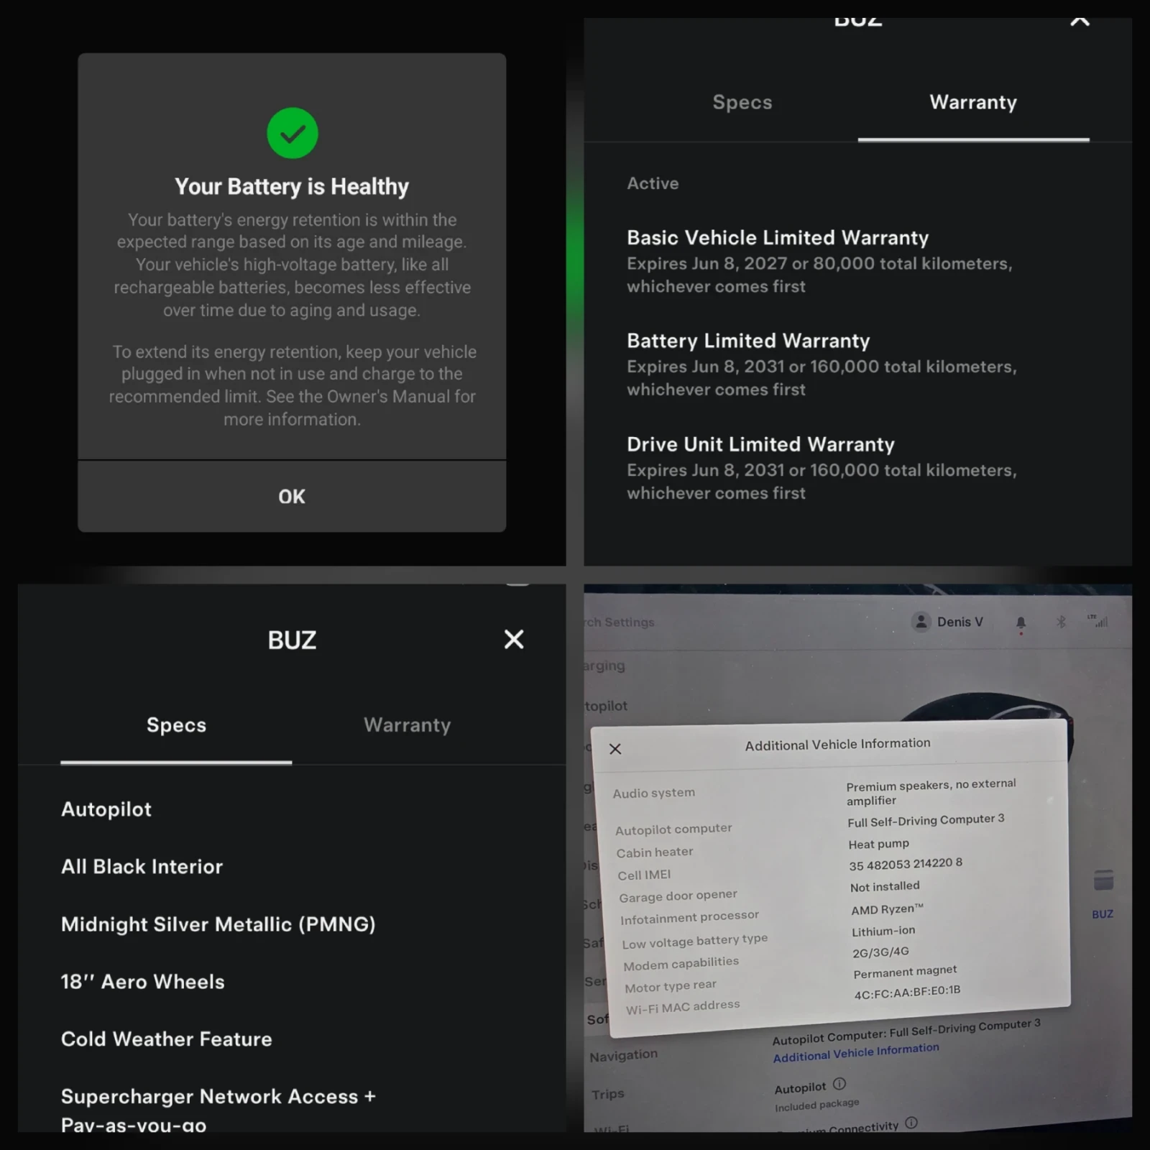This screenshot has width=1150, height=1150.
Task: Tap the Permanent magnet motor value
Action: [x=905, y=972]
